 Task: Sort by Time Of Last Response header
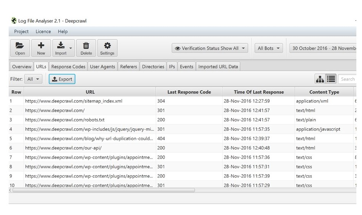(x=258, y=92)
